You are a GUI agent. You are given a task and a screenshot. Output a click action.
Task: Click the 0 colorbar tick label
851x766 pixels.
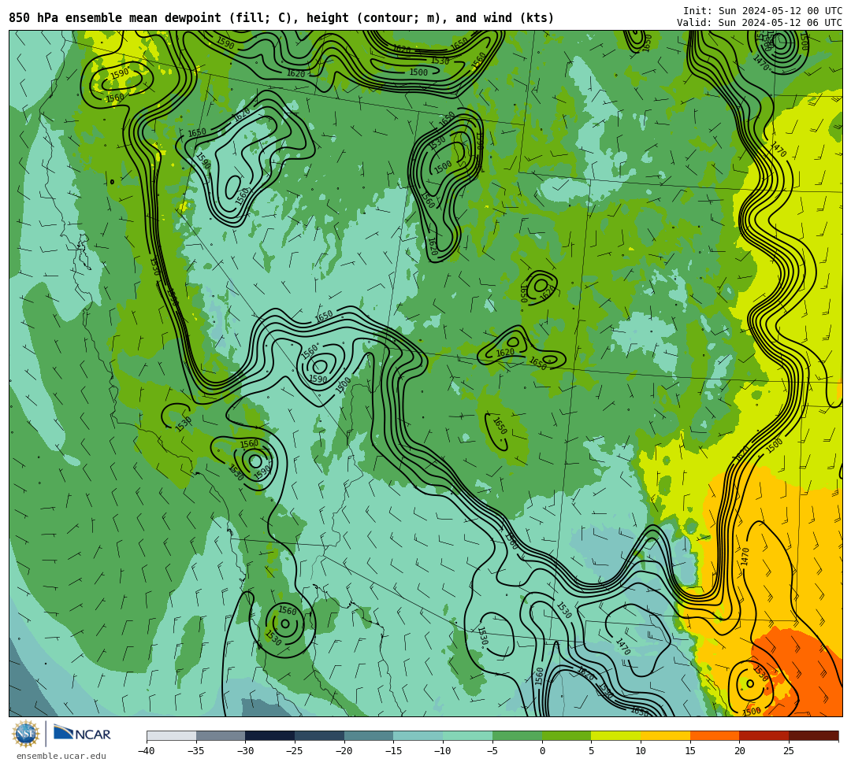(542, 751)
